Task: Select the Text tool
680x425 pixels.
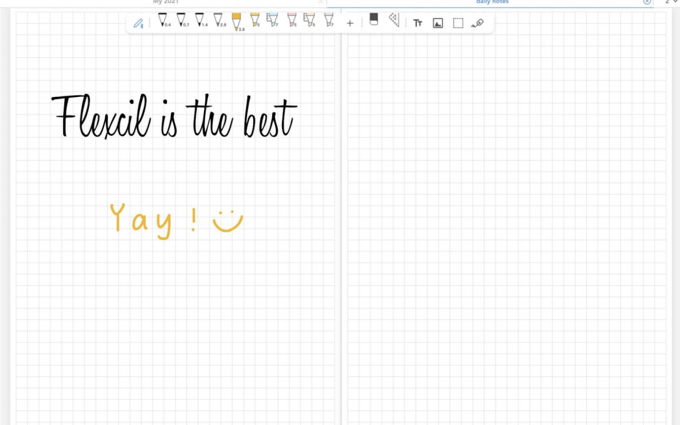Action: pyautogui.click(x=417, y=23)
